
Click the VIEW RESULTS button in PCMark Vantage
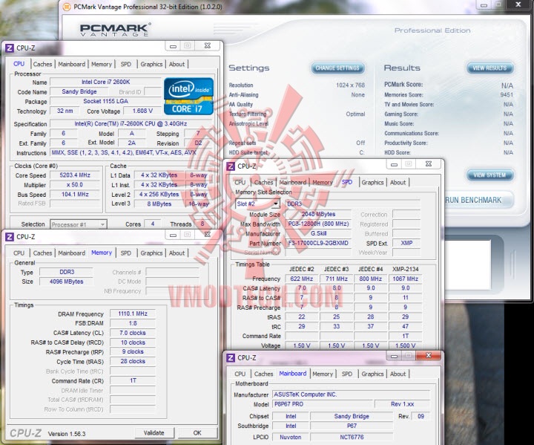[x=489, y=68]
